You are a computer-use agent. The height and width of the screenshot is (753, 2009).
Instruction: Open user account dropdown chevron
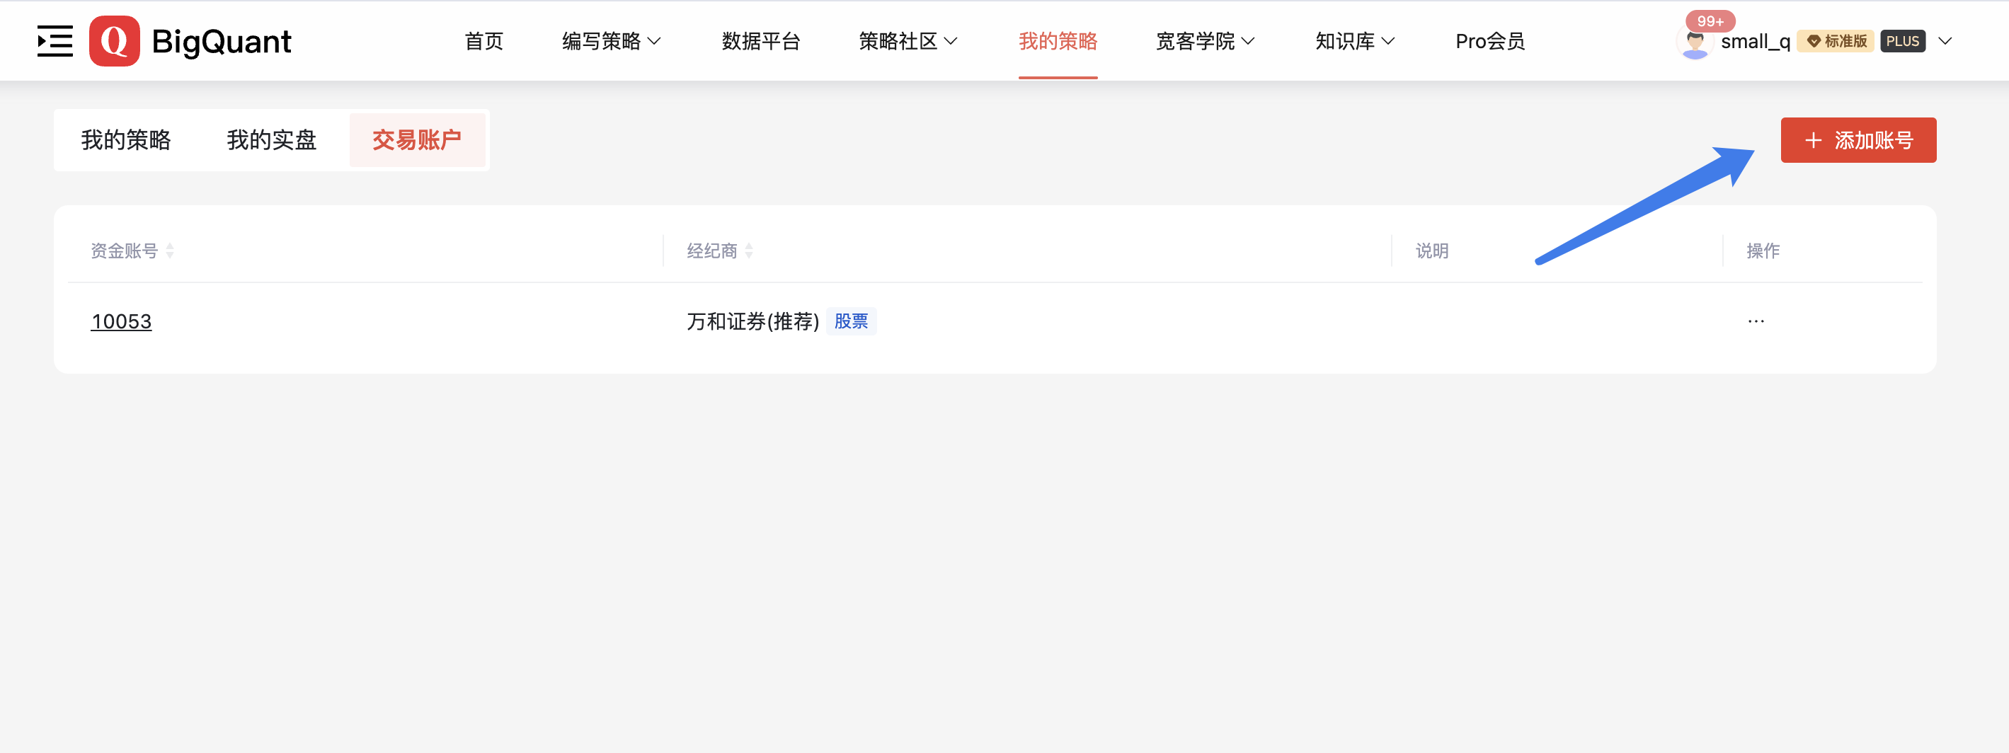(x=1945, y=41)
